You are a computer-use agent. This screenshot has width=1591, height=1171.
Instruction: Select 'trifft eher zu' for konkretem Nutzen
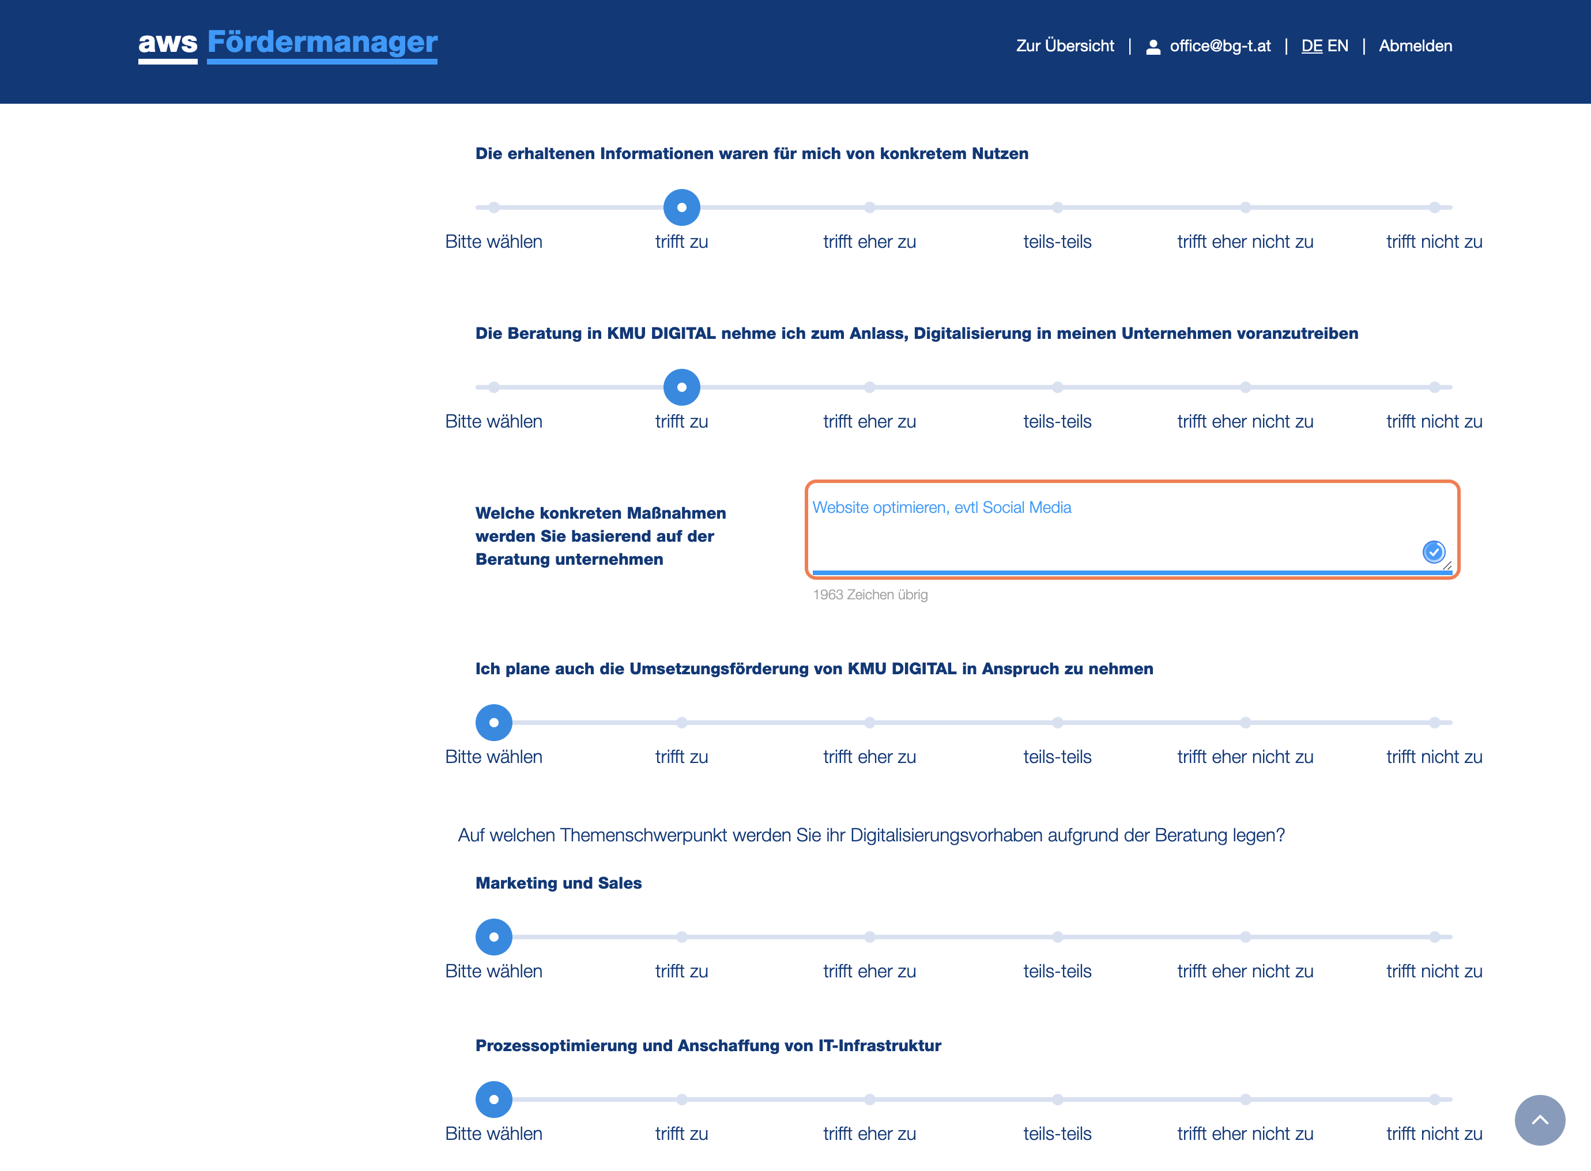869,207
